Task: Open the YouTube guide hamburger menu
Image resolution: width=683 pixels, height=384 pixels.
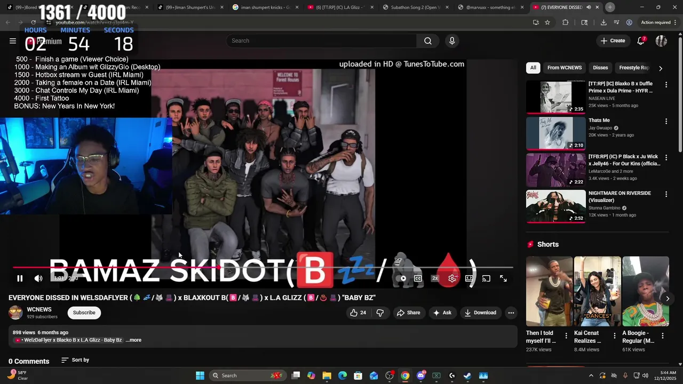Action: (13, 41)
